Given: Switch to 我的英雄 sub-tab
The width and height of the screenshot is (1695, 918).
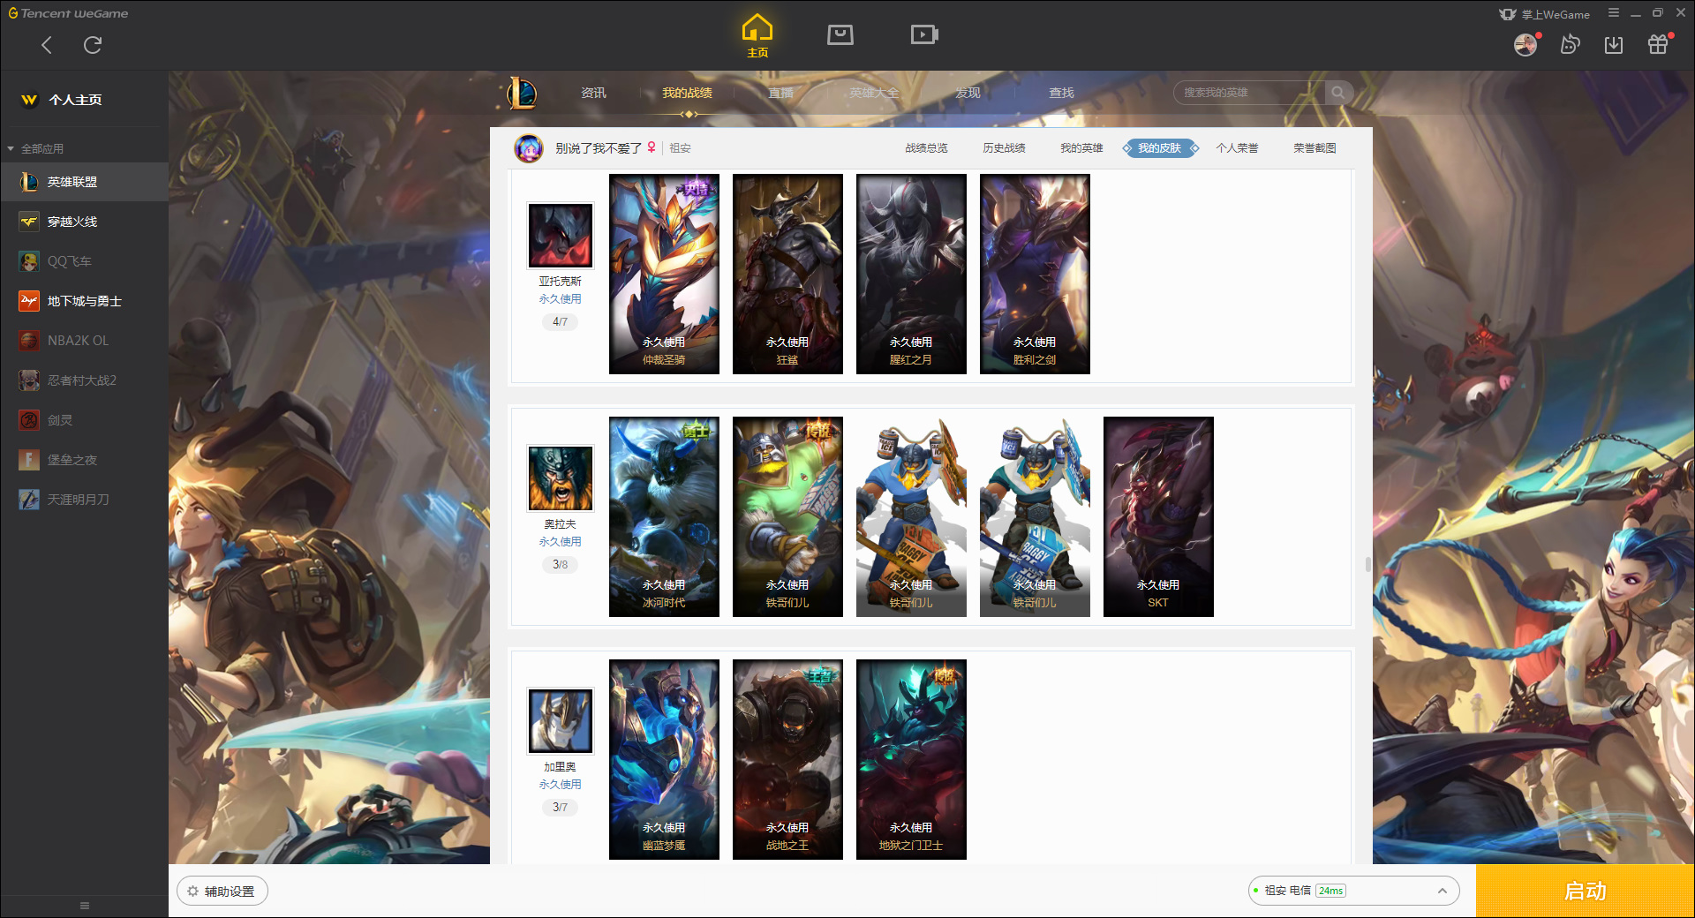Looking at the screenshot, I should (1081, 148).
